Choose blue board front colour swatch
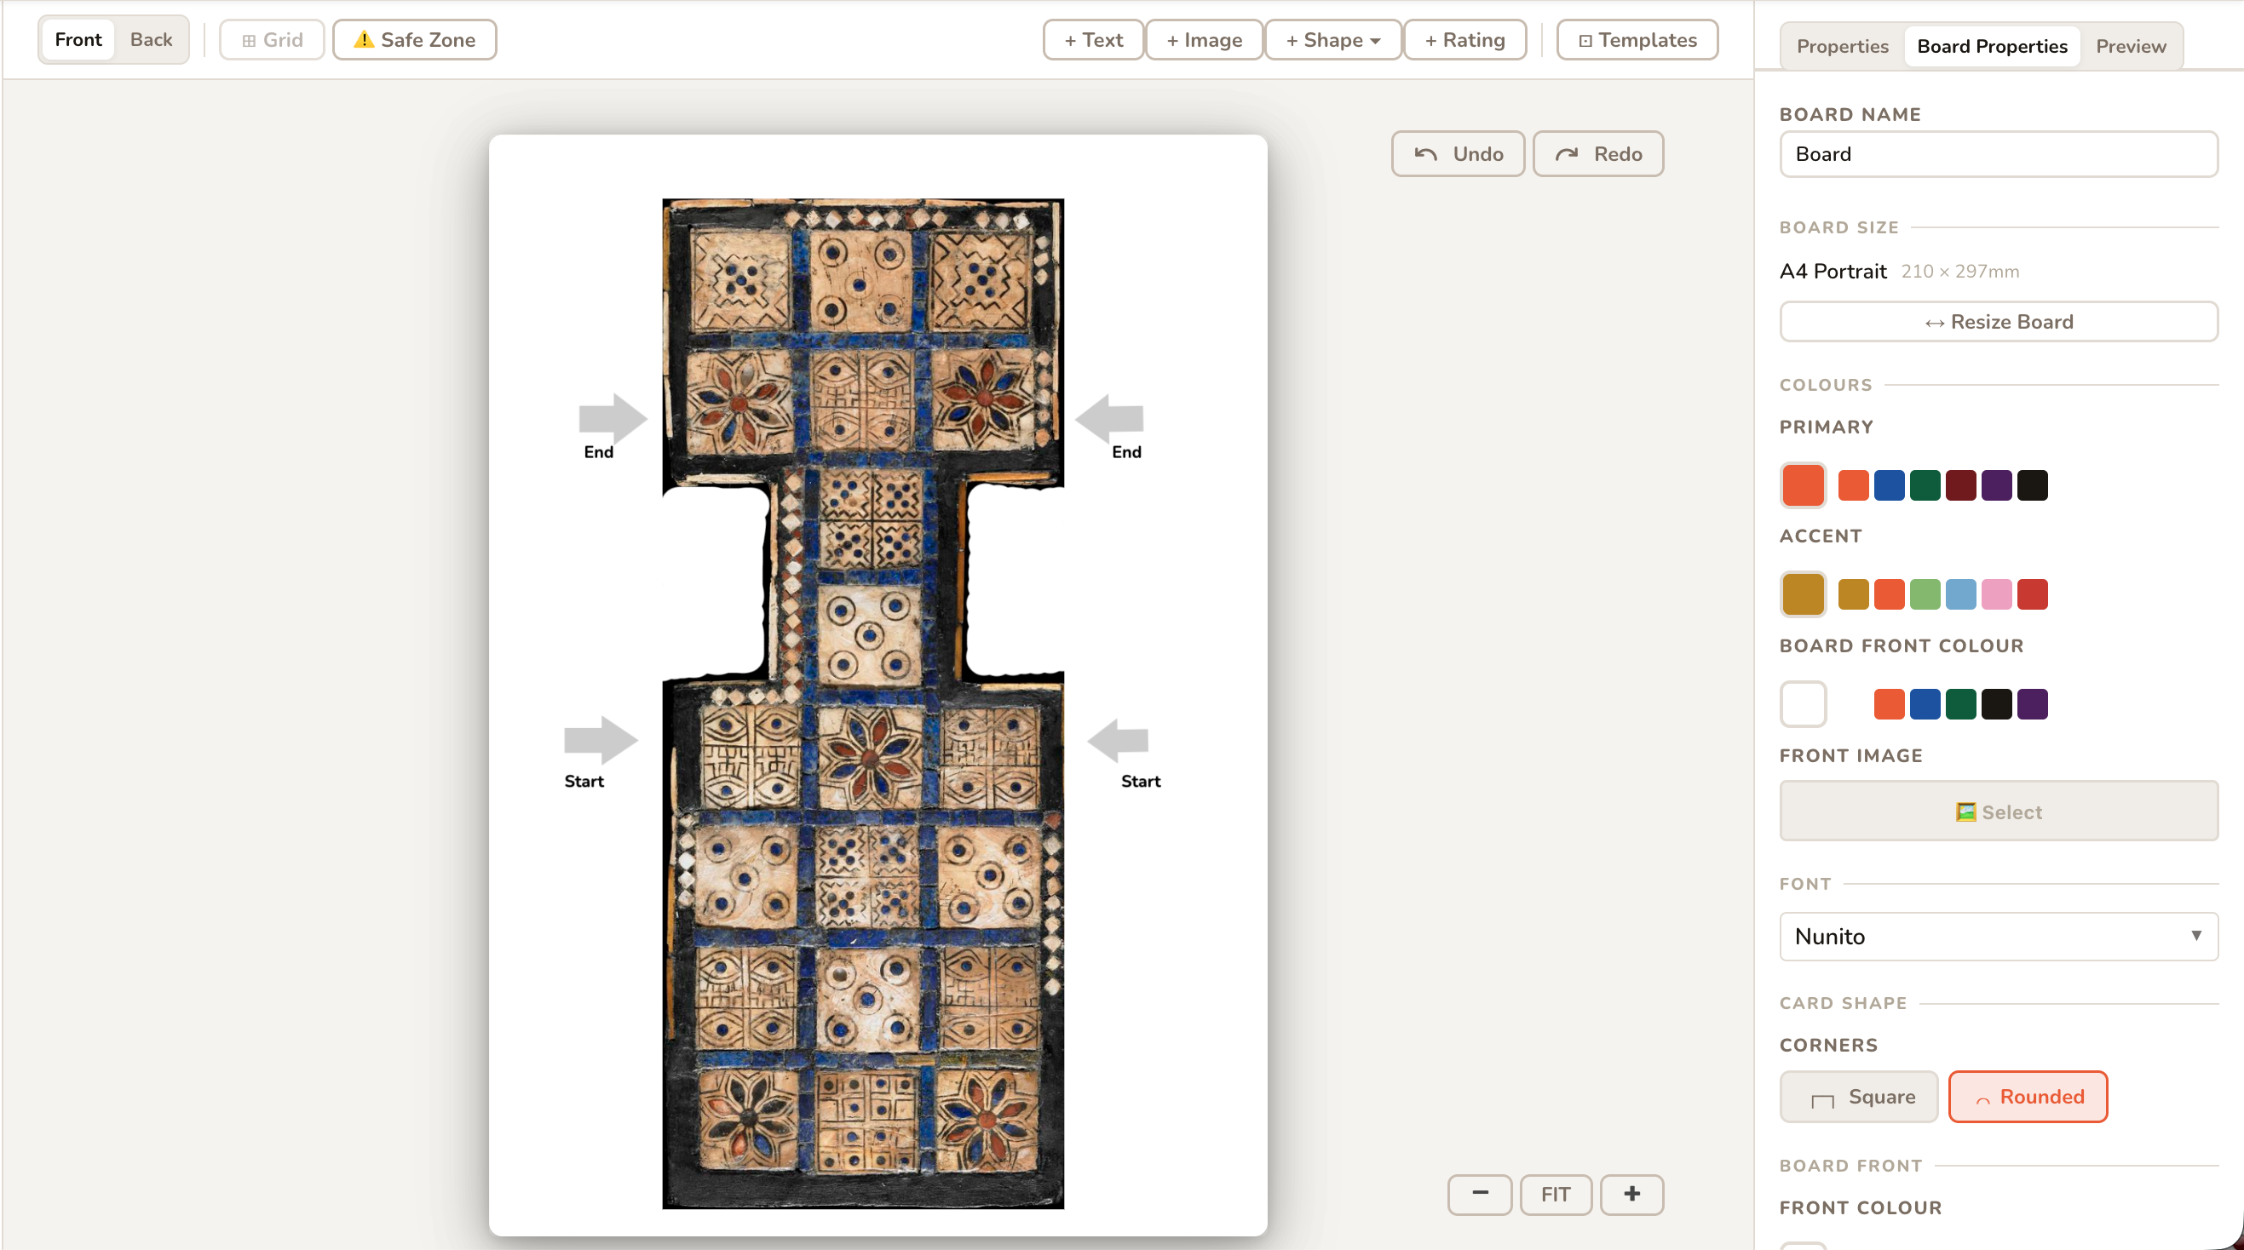Viewport: 2244px width, 1250px height. pyautogui.click(x=1925, y=704)
